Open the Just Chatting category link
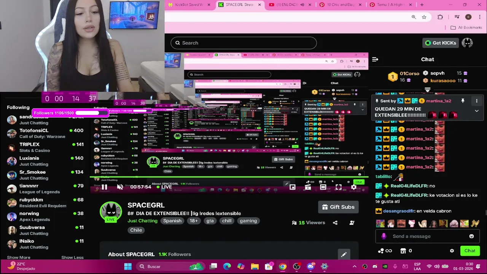This screenshot has width=487, height=274. coord(142,221)
